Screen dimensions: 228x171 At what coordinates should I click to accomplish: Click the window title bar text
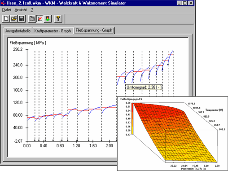[66, 3]
